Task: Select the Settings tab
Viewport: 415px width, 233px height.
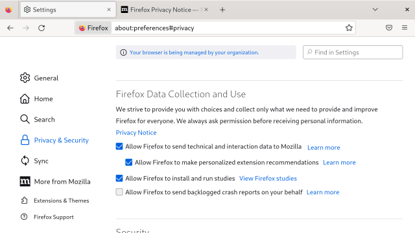Action: (68, 10)
